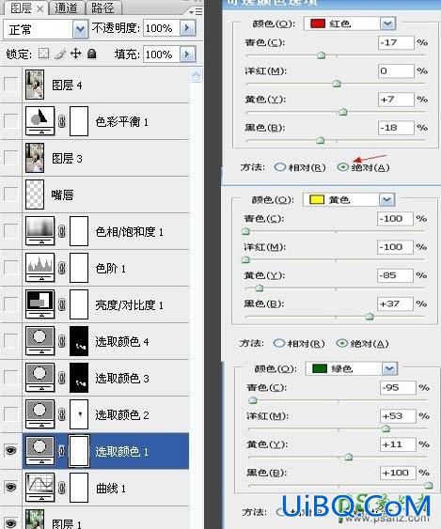This screenshot has height=529, width=441.
Task: Click the 图层 3 layer thumbnail
Action: point(35,158)
